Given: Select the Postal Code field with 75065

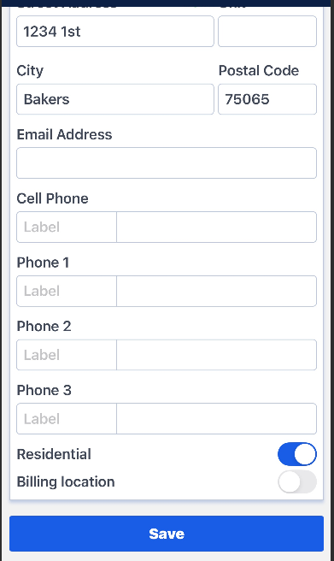Looking at the screenshot, I should [267, 99].
